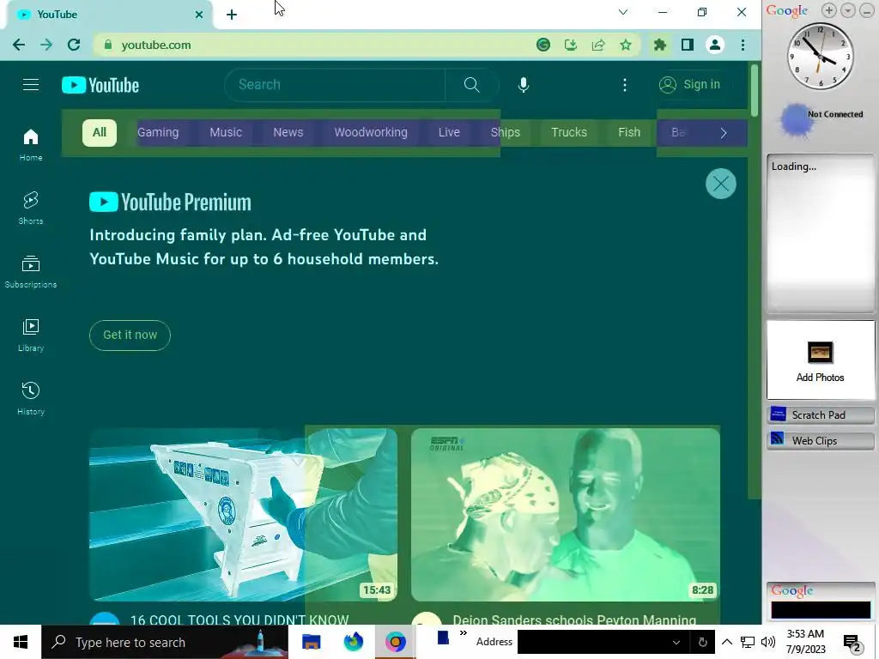Open the Windows Start menu
879x659 pixels.
click(21, 642)
